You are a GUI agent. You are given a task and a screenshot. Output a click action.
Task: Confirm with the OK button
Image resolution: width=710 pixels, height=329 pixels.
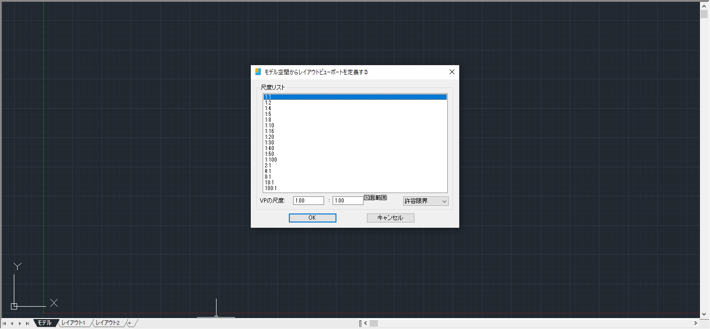pos(313,218)
